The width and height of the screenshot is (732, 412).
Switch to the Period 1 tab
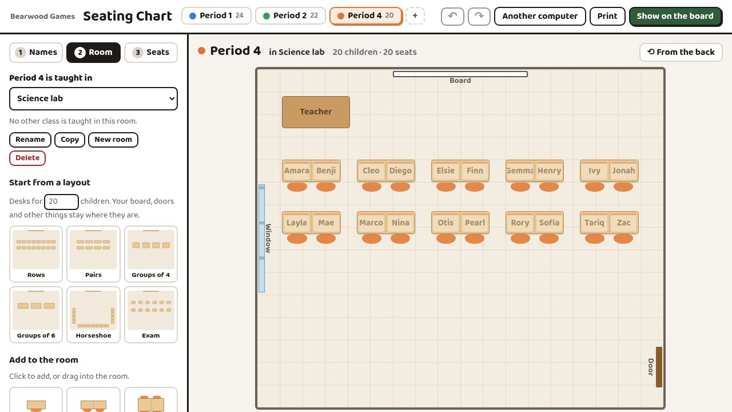coord(217,16)
